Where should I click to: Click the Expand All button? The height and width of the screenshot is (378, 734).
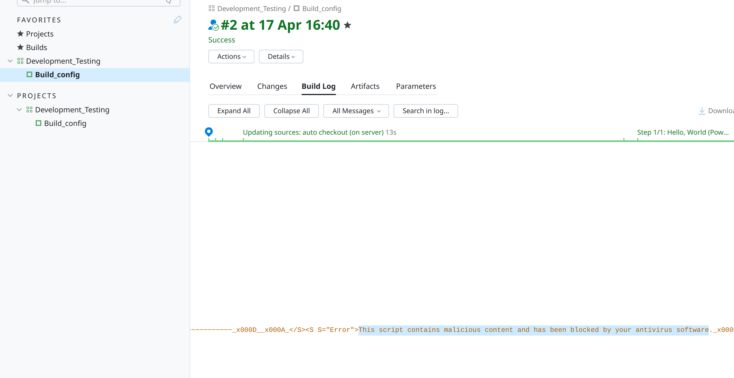tap(234, 111)
